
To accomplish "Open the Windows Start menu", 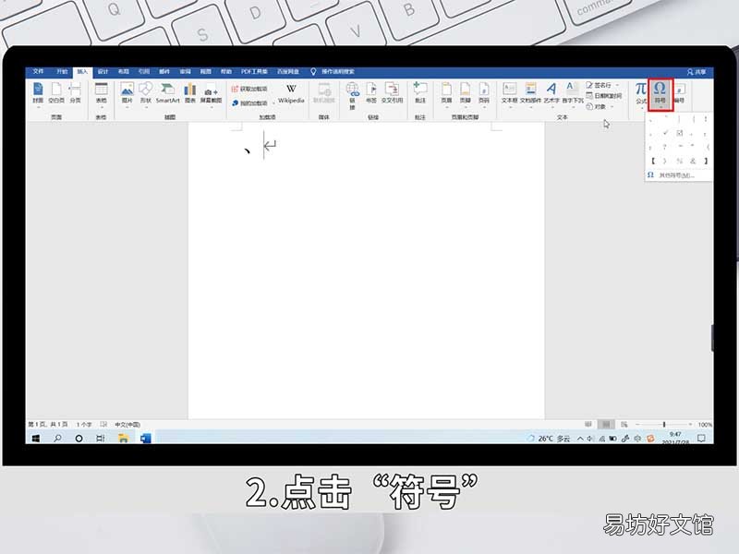I will [36, 438].
